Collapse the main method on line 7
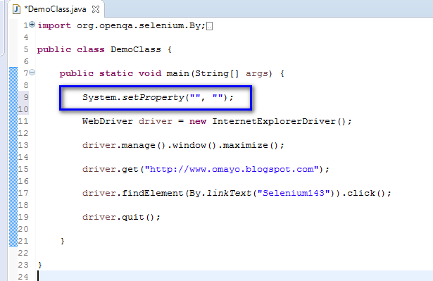 click(32, 73)
